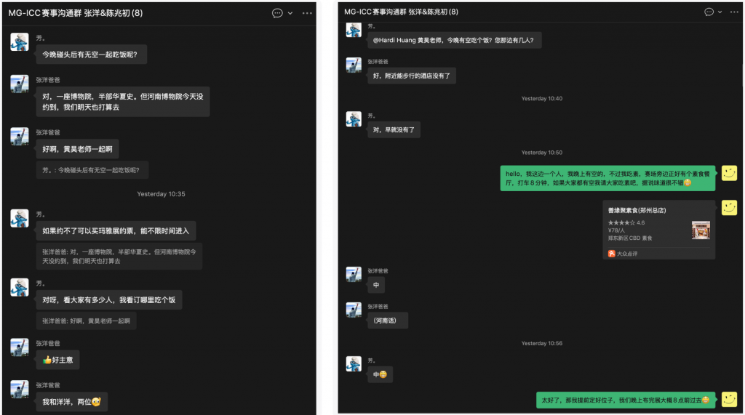Click the yellow smiley avatar beside 太好了 message
This screenshot has width=745, height=415.
pos(729,399)
